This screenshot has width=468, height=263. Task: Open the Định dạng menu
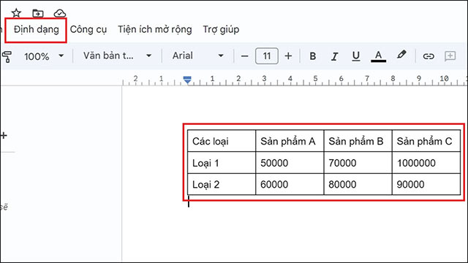[36, 29]
